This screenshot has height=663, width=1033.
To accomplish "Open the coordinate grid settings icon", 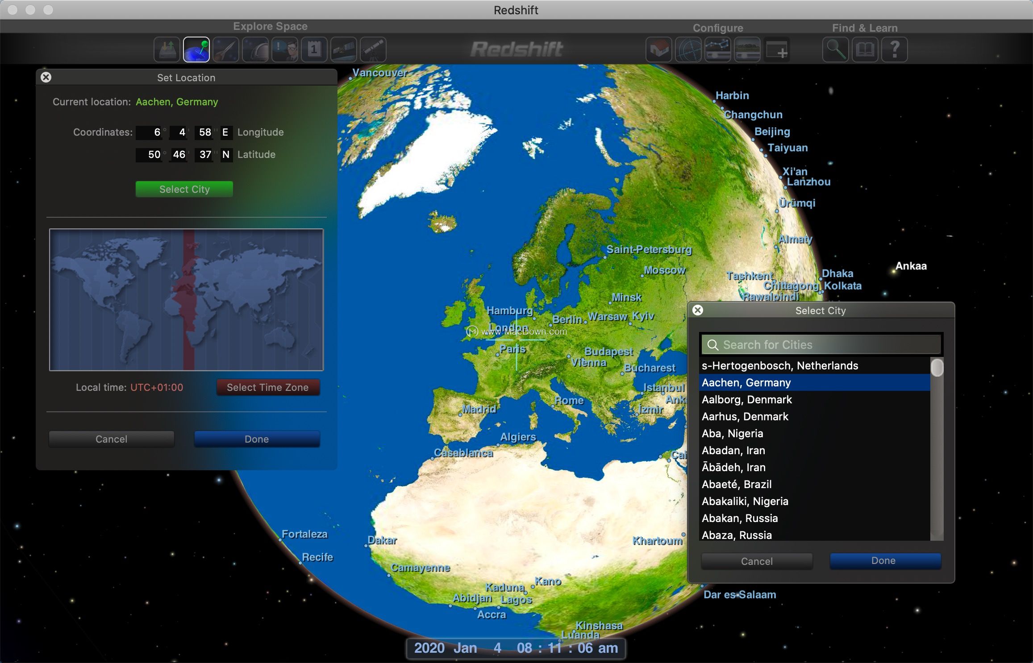I will pyautogui.click(x=688, y=50).
